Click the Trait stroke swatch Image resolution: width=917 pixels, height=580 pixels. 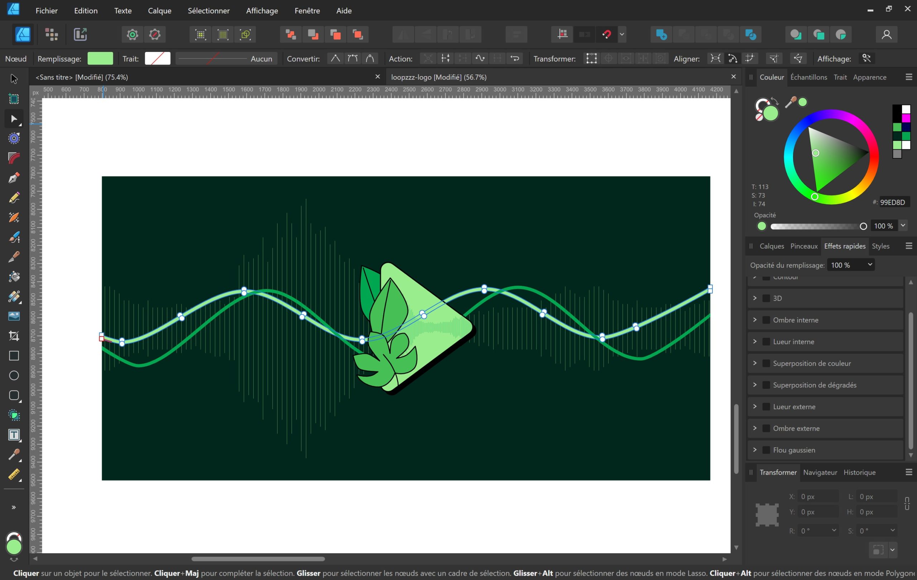157,58
